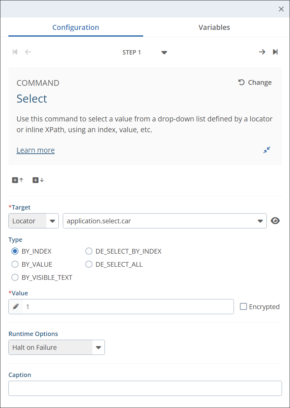Enable the Encrypted checkbox
Viewport: 290px width, 408px height.
coord(243,307)
